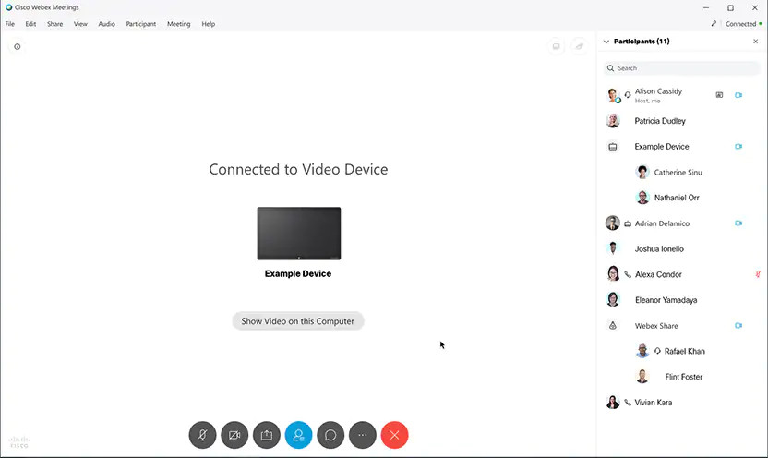768x458 pixels.
Task: Open the Audio menu
Action: click(x=106, y=23)
